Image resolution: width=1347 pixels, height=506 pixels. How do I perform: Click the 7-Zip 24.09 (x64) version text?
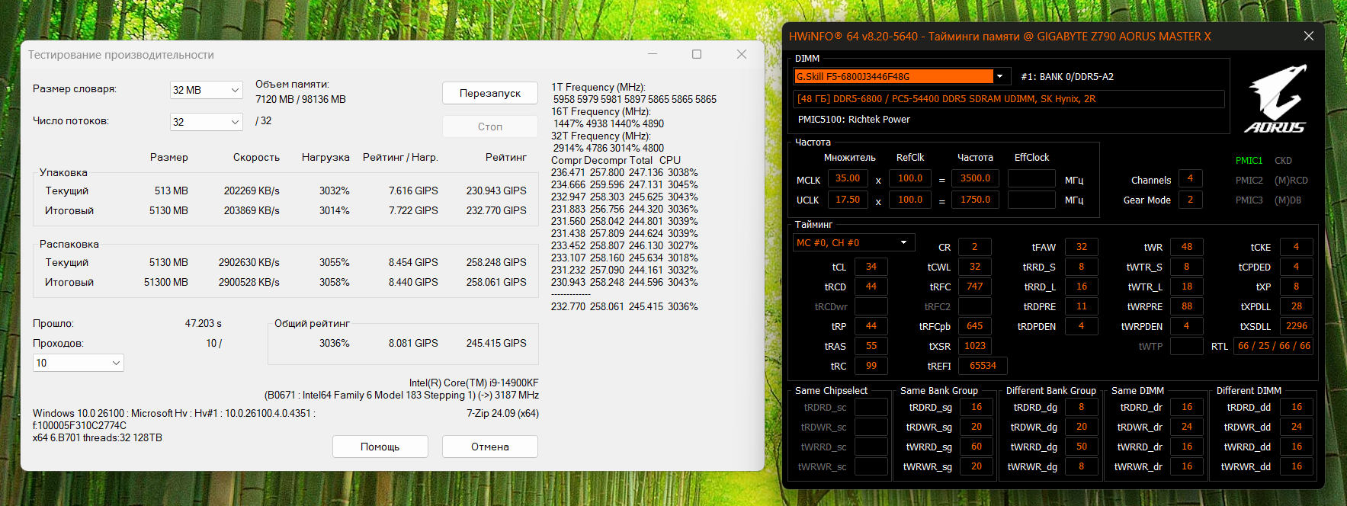[502, 414]
